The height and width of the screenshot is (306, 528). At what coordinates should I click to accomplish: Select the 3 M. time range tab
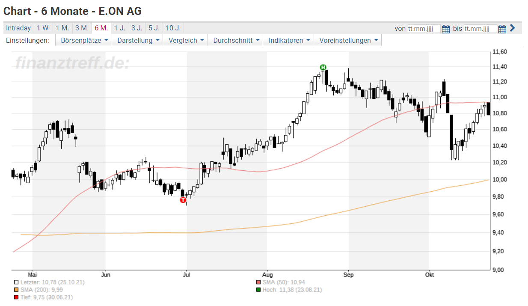[82, 28]
